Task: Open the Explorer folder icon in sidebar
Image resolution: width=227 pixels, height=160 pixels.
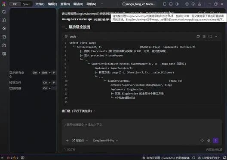Action: [4, 12]
